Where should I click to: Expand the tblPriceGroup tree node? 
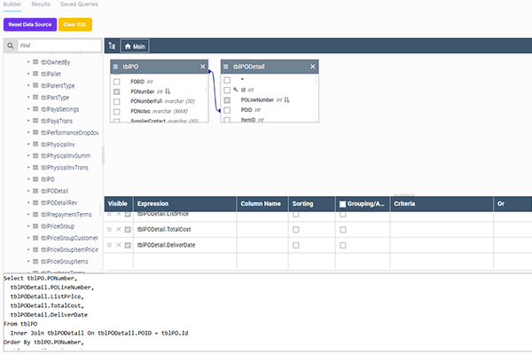pos(28,225)
